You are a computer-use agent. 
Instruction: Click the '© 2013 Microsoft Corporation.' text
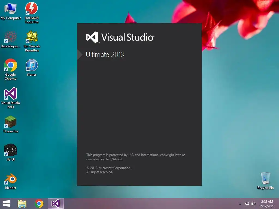[x=109, y=168]
